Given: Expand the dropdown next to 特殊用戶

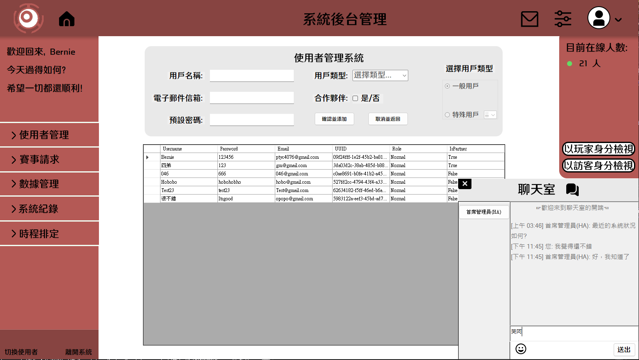Looking at the screenshot, I should tap(491, 115).
